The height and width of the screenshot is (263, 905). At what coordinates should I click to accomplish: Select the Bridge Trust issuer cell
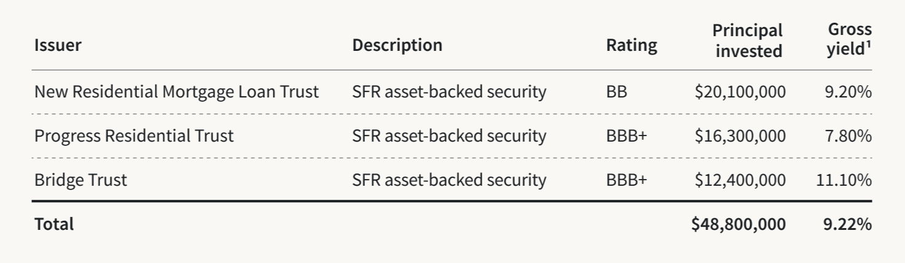80,180
